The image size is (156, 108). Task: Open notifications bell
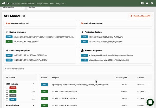[147, 3]
